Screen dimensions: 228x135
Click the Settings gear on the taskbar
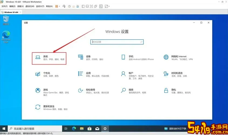(105, 129)
